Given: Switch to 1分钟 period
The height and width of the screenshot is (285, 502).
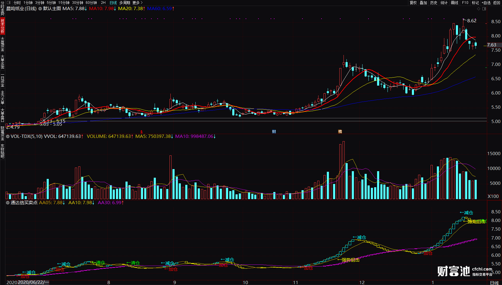Looking at the screenshot, I should point(28,3).
